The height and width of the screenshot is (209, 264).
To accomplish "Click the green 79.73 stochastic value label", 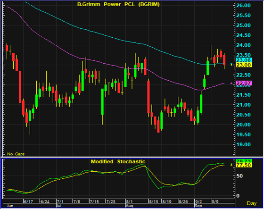I will tap(244, 161).
